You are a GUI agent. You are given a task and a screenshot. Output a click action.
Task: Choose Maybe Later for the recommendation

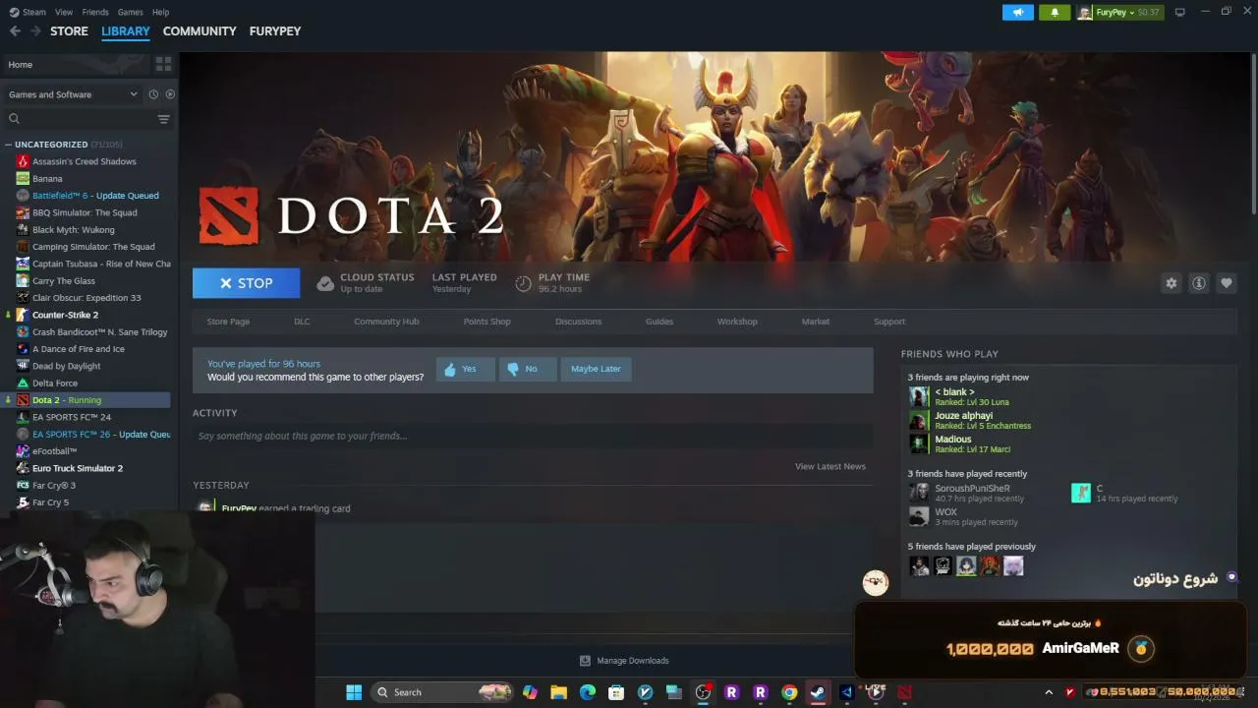596,369
